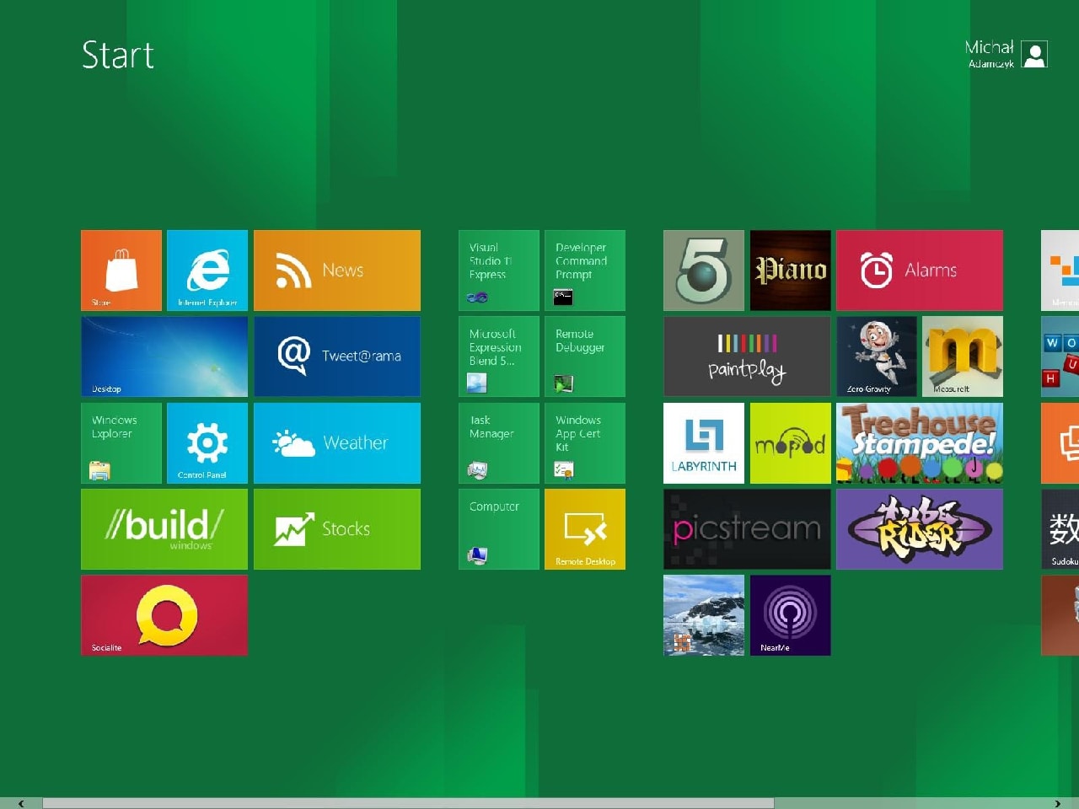1079x809 pixels.
Task: Play Treehouse Stampede
Action: point(919,442)
